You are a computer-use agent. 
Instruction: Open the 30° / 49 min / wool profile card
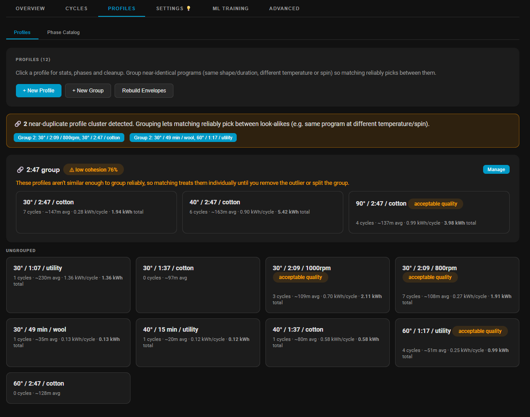click(68, 343)
